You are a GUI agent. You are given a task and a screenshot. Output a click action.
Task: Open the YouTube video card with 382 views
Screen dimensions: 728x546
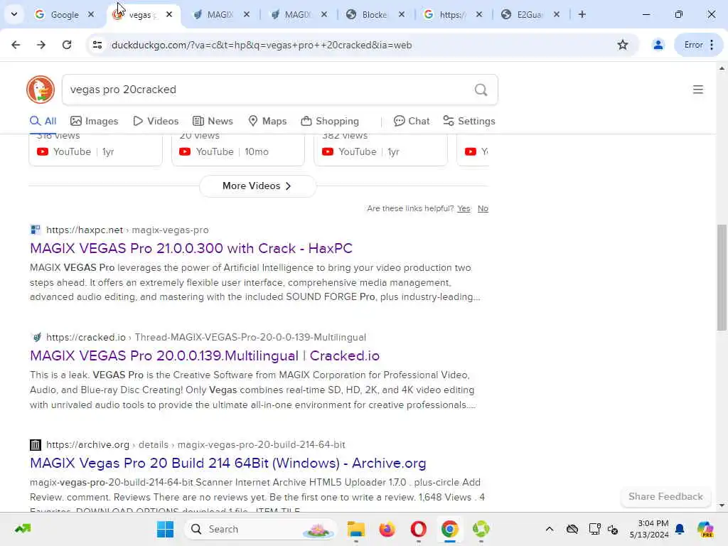coord(381,150)
